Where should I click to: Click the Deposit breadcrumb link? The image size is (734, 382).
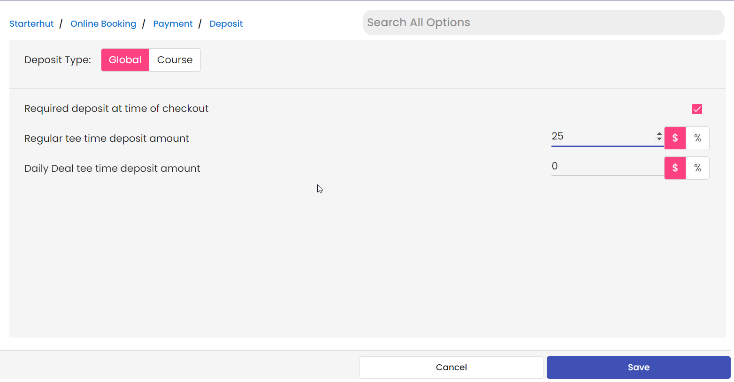(226, 24)
